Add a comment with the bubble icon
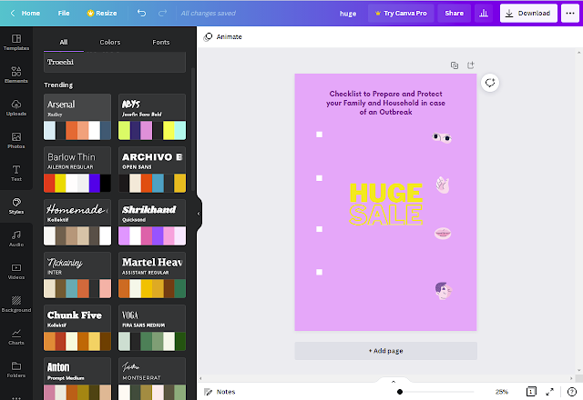 click(x=490, y=83)
